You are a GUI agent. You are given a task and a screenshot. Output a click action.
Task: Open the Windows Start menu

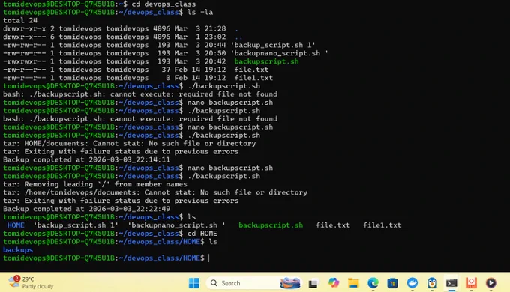pos(194,283)
